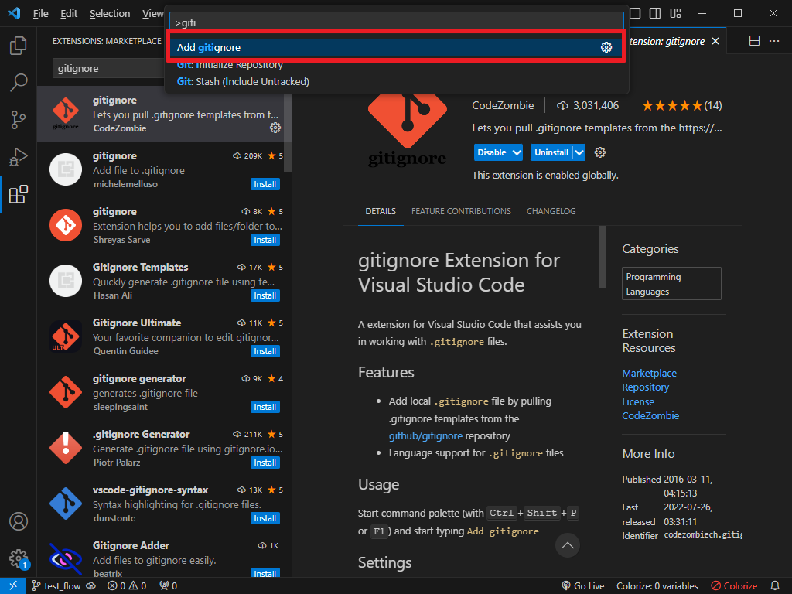Expand the Uninstall dropdown arrow
792x594 pixels.
tap(579, 152)
